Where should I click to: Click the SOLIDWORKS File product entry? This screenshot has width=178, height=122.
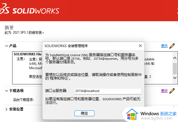27,54
